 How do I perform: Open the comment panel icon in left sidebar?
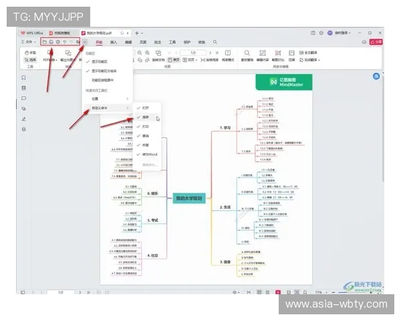[x=24, y=97]
